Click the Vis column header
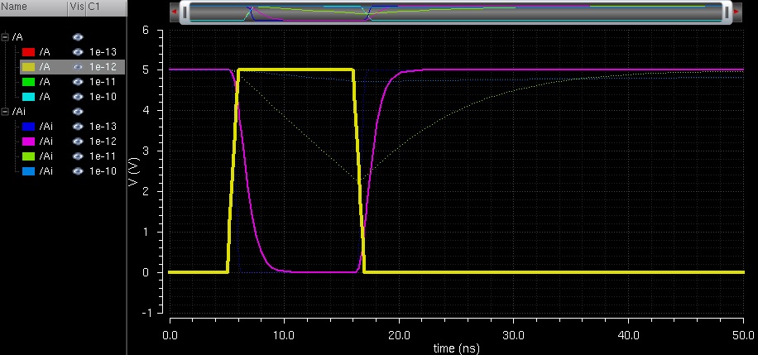Screen dimensions: 758x355 (x=76, y=7)
